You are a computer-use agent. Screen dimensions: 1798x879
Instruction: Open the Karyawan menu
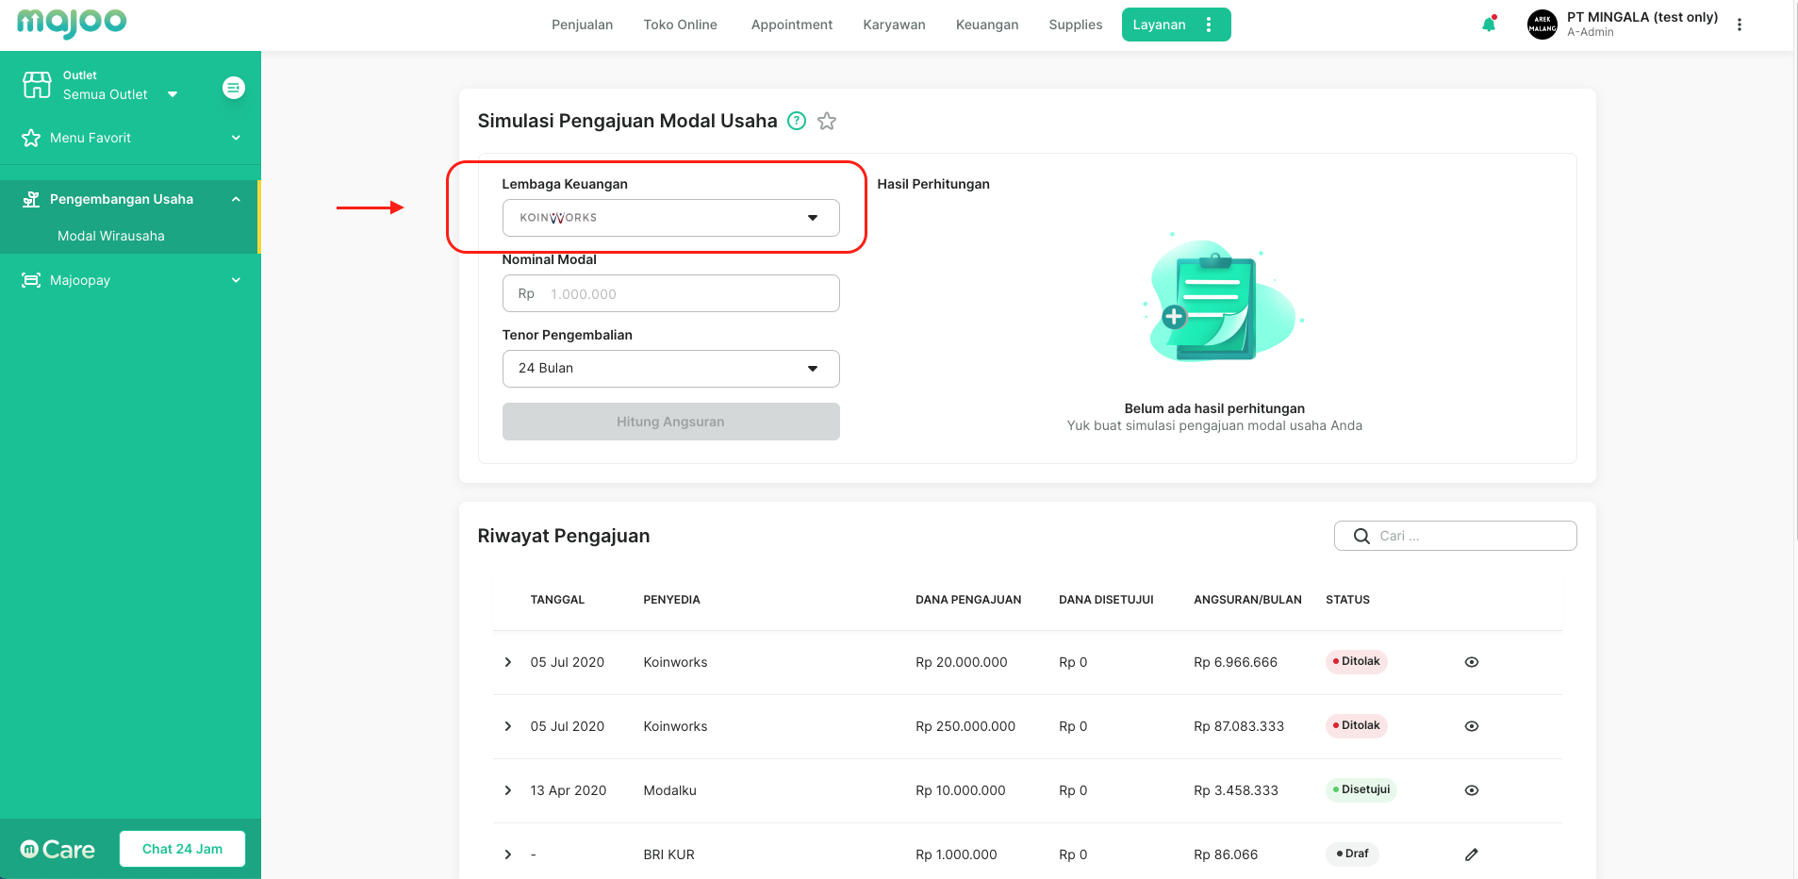coord(894,25)
